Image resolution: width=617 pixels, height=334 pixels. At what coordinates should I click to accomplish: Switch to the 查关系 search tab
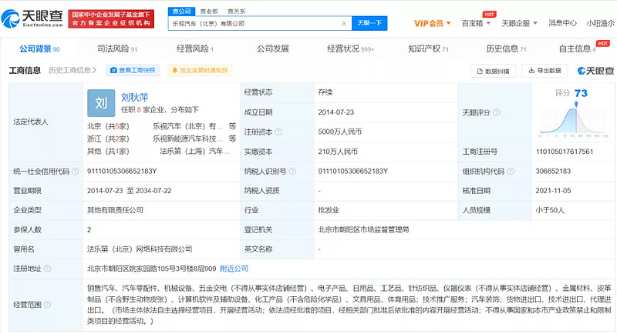point(236,12)
